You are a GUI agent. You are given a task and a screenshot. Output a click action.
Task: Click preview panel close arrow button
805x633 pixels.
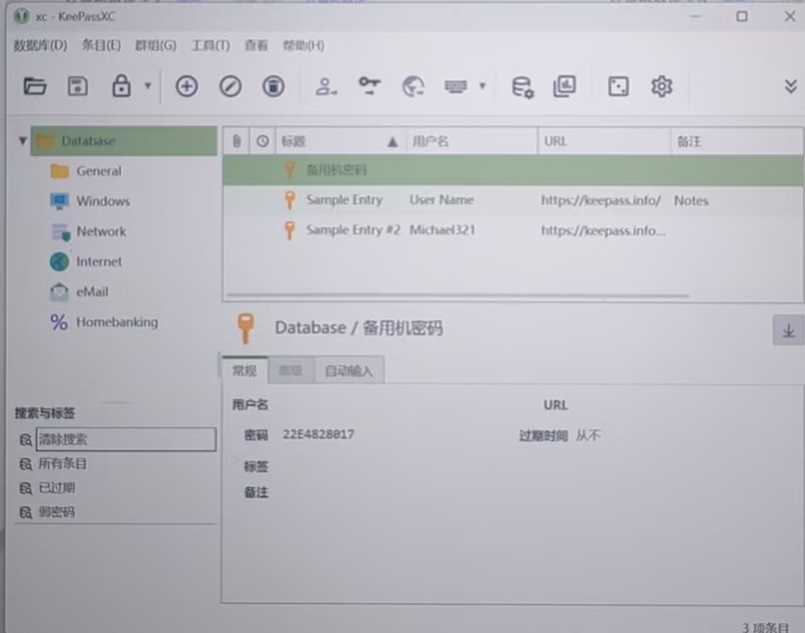pos(789,331)
